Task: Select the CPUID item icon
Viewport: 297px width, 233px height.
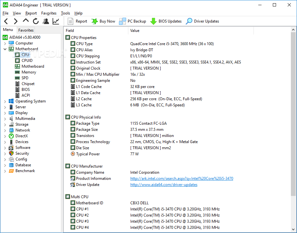Action: (17, 61)
